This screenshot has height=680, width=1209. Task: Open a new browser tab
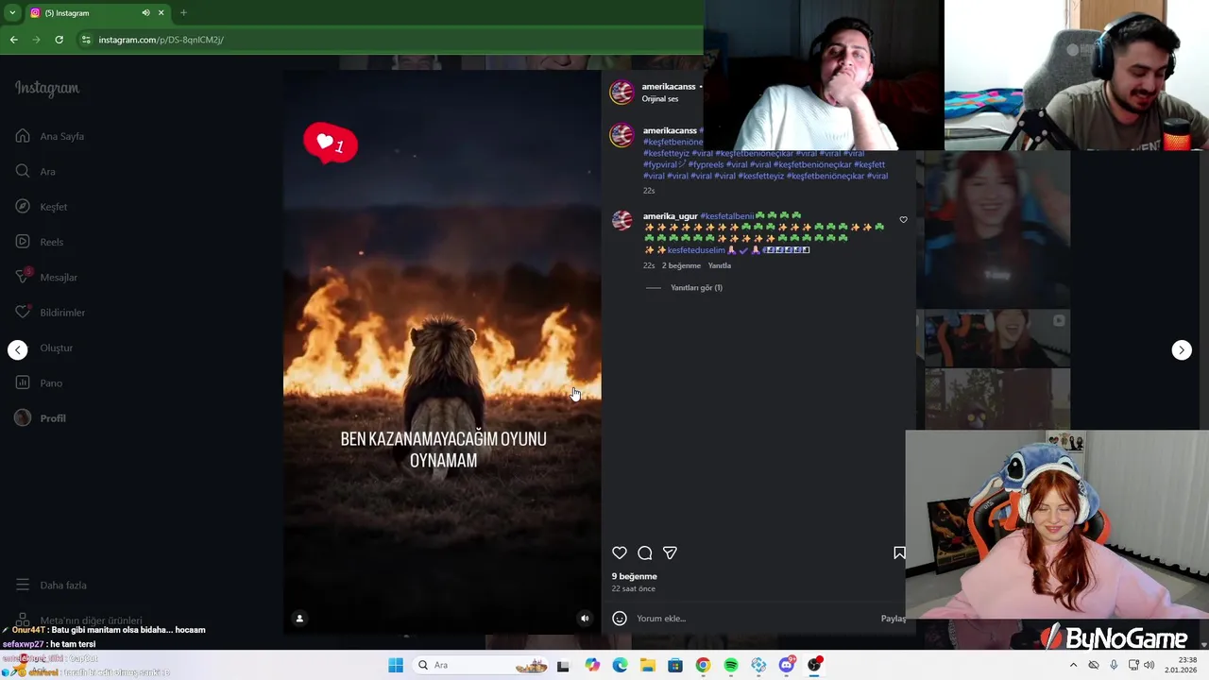[183, 13]
